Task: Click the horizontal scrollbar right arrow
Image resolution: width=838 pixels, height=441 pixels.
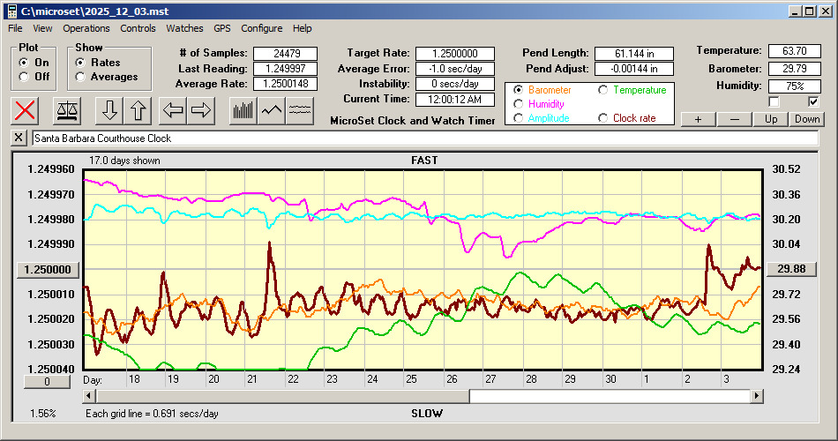Action: coord(757,397)
